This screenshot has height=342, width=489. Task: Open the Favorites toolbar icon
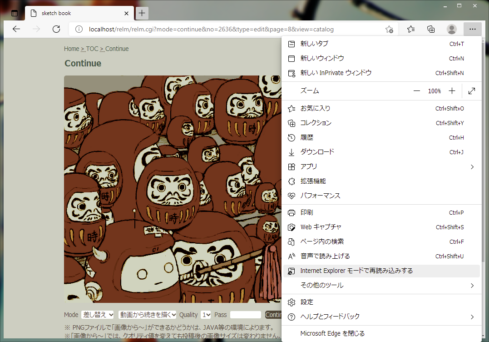click(x=411, y=29)
